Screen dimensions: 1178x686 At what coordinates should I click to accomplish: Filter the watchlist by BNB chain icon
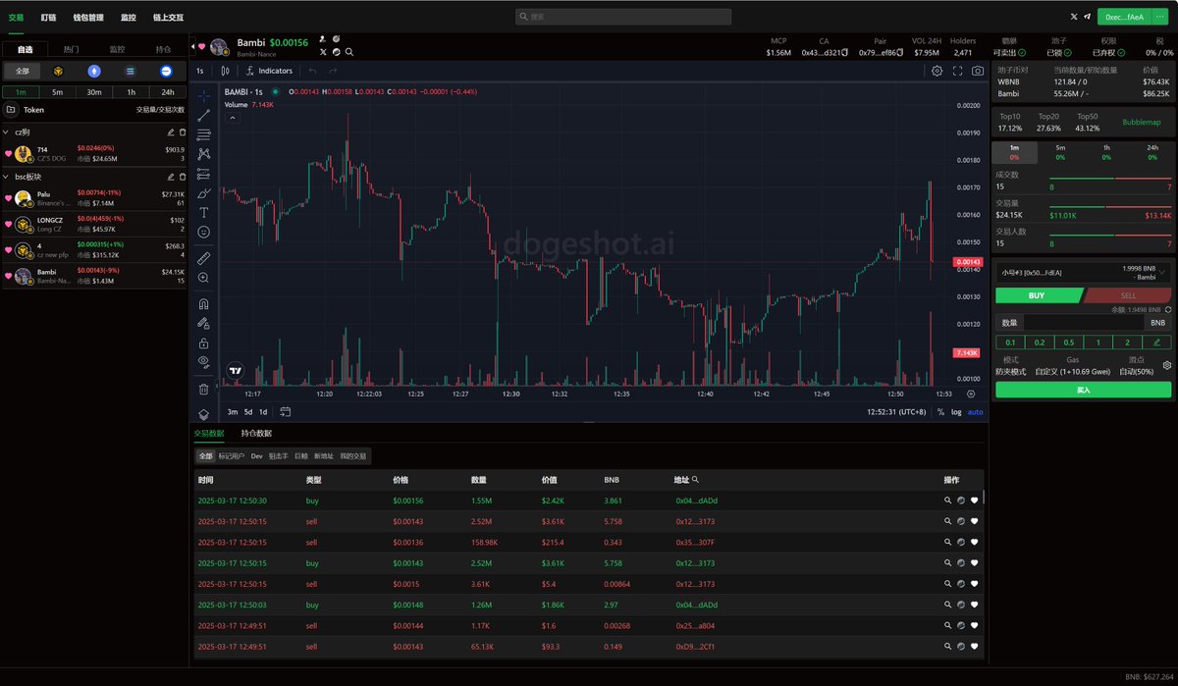tap(59, 71)
